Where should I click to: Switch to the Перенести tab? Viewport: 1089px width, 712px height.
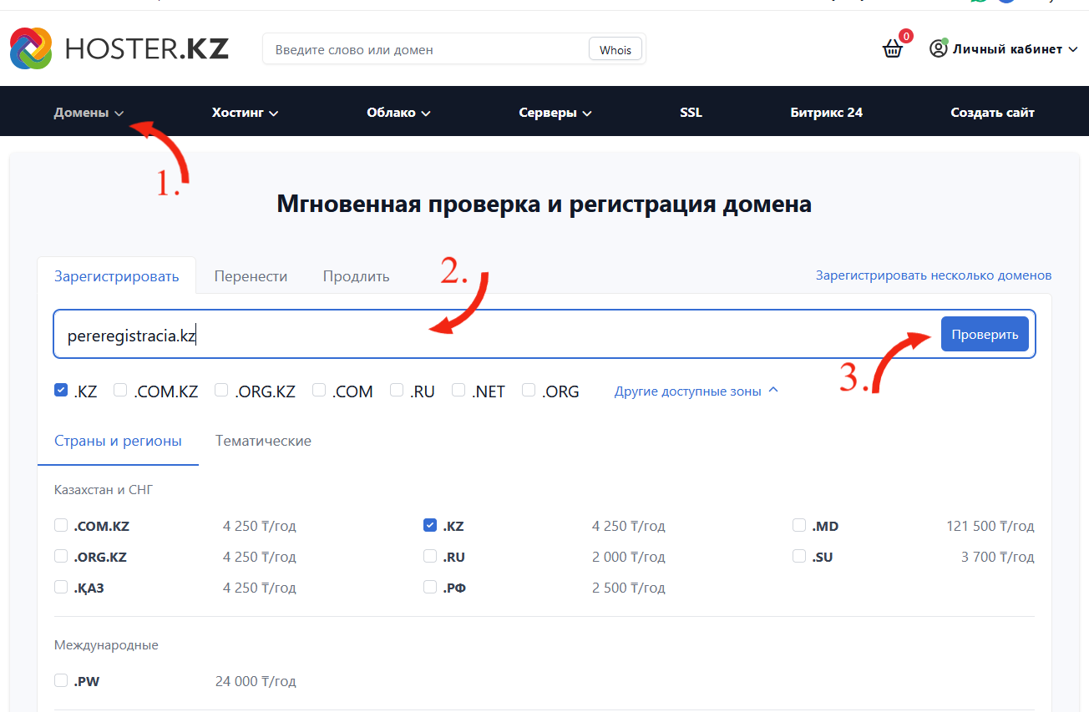(251, 276)
